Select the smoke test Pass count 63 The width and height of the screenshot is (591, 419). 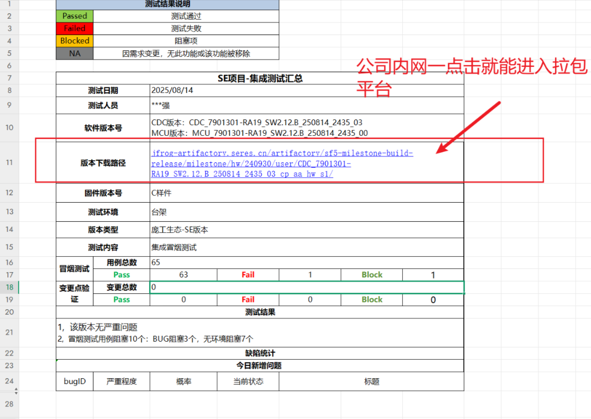pyautogui.click(x=184, y=275)
